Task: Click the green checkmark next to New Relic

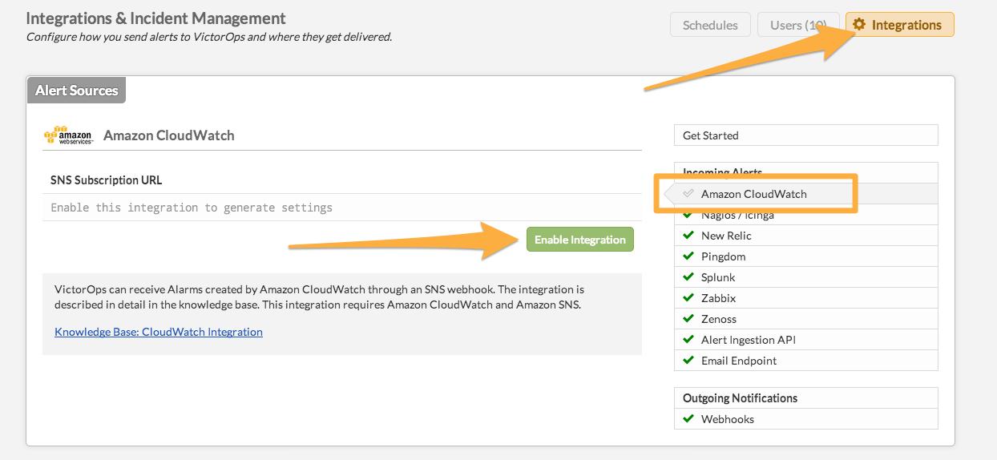Action: (x=688, y=235)
